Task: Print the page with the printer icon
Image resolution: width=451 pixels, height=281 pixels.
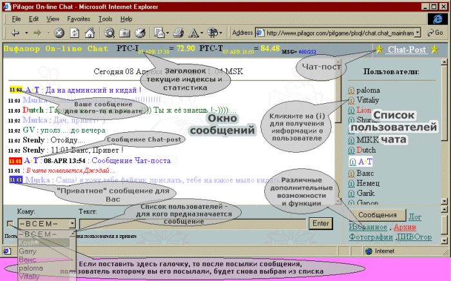Action: tap(178, 33)
